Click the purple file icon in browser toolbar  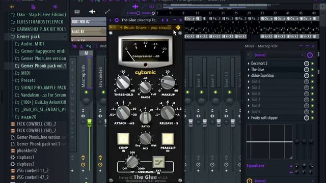(x=33, y=7)
